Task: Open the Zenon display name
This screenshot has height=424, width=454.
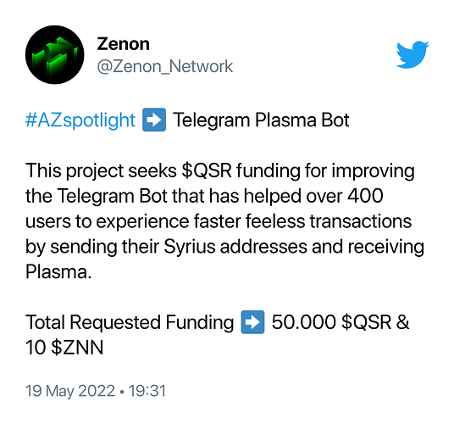Action: click(123, 44)
